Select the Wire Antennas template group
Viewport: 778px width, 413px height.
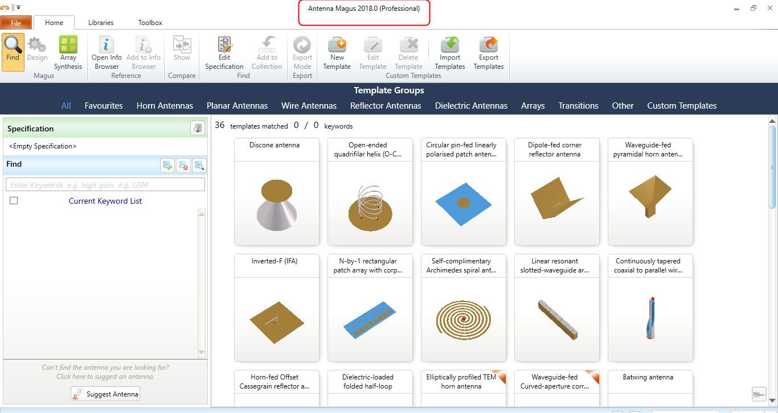tap(309, 106)
